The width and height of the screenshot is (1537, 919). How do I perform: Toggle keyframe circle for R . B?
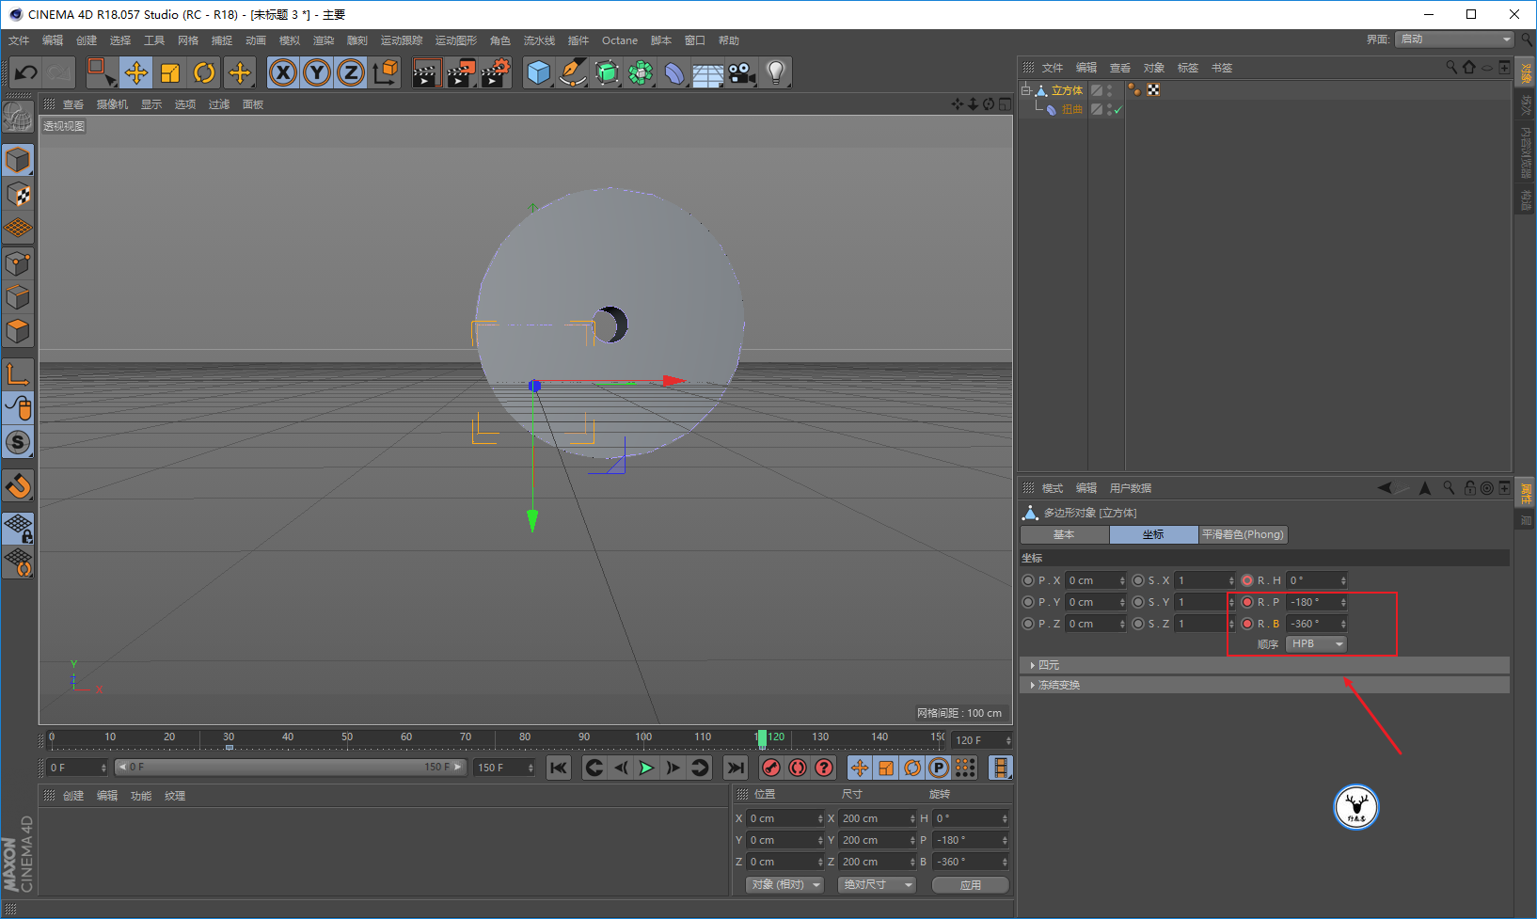(x=1247, y=624)
